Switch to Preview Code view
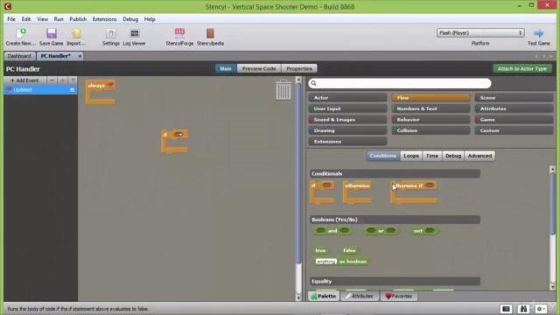This screenshot has width=560, height=315. (259, 68)
